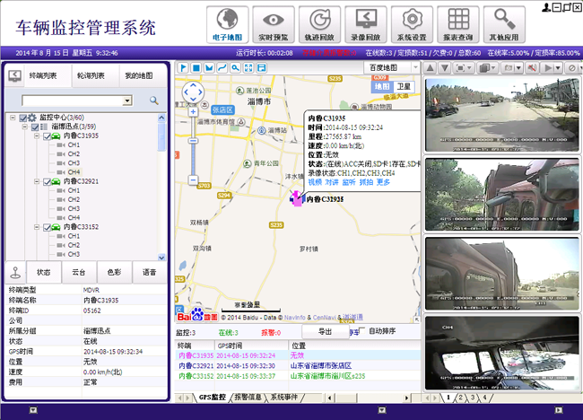The width and height of the screenshot is (583, 420).
Task: Switch to the 色彩 color tab
Action: pyautogui.click(x=114, y=272)
